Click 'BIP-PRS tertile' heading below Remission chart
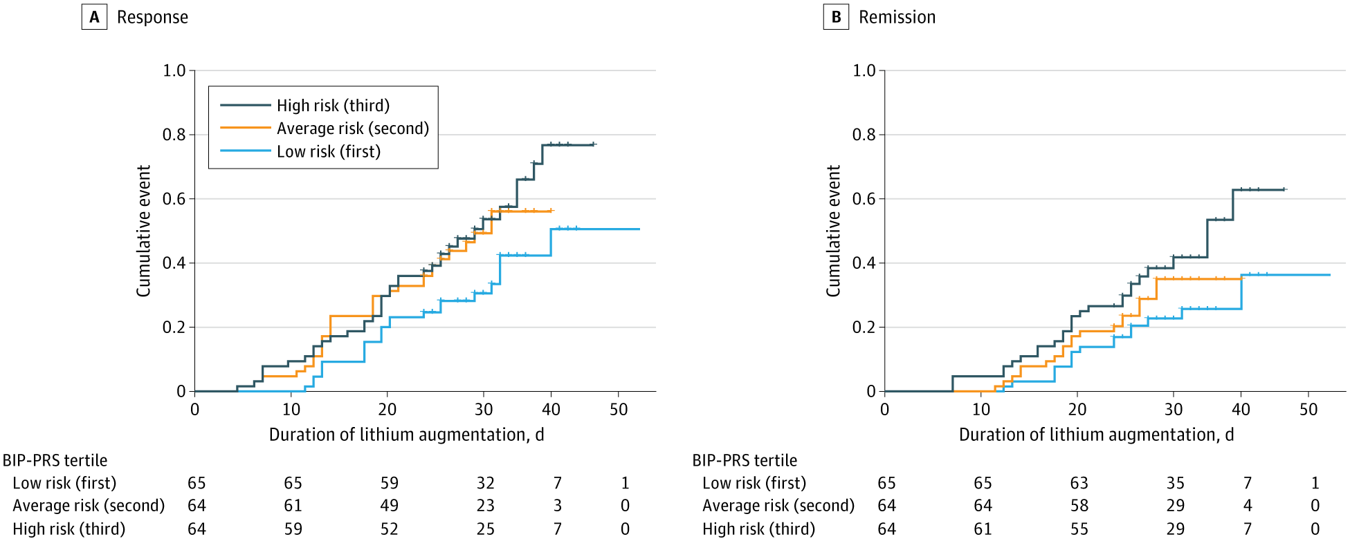The image size is (1350, 541). pyautogui.click(x=745, y=460)
